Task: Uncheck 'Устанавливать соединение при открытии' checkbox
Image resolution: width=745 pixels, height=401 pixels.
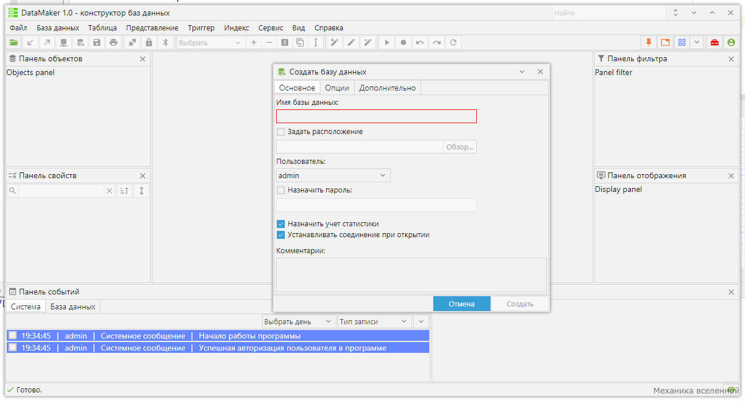Action: [x=281, y=235]
